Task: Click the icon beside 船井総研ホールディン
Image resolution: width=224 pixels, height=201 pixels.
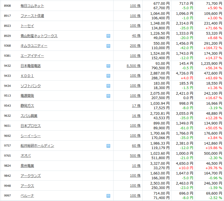Action: click(108, 146)
